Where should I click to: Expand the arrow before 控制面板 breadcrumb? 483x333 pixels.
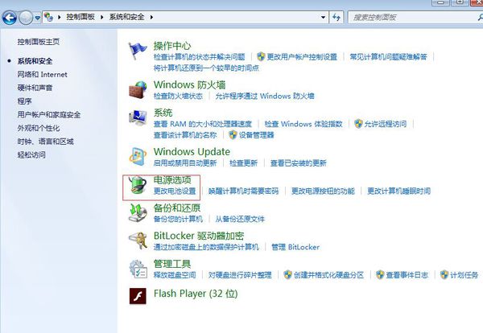59,17
